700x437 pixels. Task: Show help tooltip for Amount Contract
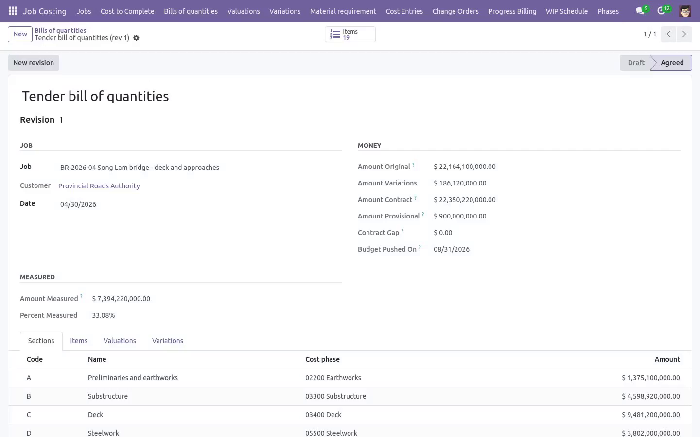pyautogui.click(x=415, y=198)
